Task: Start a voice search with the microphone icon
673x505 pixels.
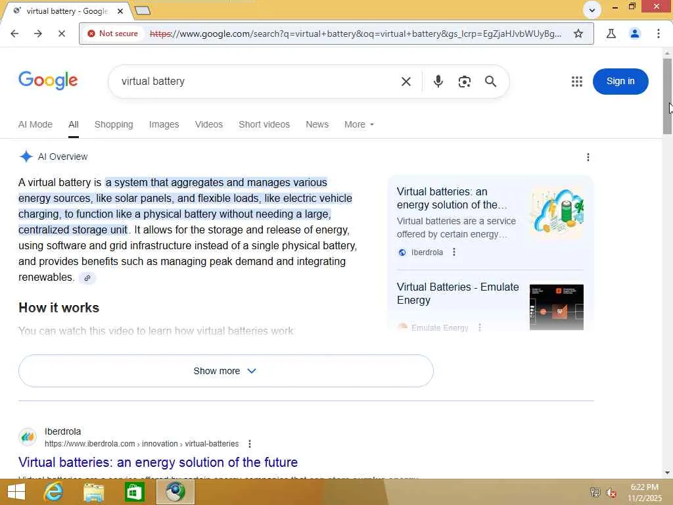Action: (x=438, y=81)
